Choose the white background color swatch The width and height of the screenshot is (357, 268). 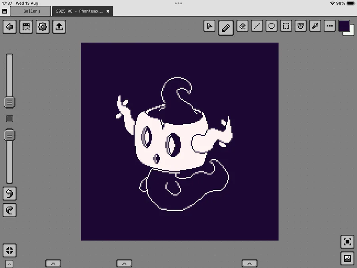(x=352, y=33)
